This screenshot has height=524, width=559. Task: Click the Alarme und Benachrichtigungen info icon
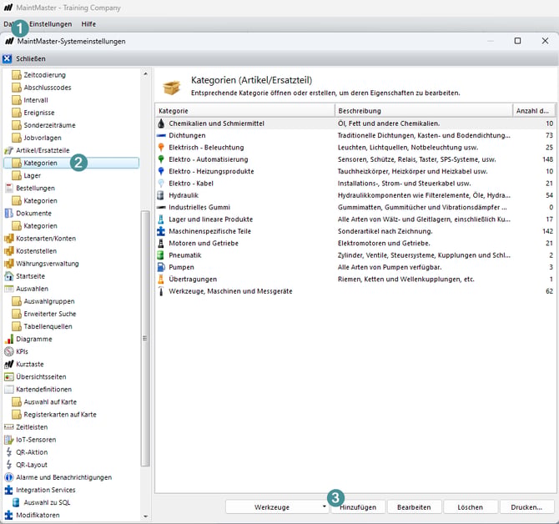point(9,477)
